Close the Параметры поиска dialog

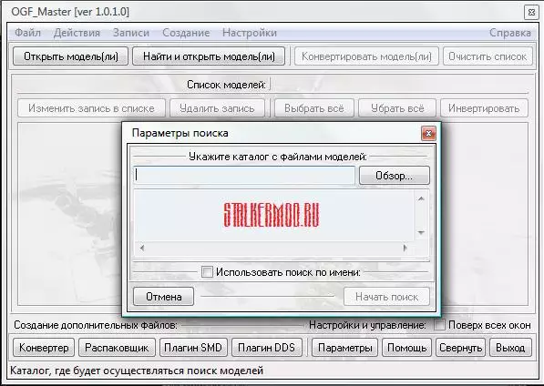coord(428,134)
